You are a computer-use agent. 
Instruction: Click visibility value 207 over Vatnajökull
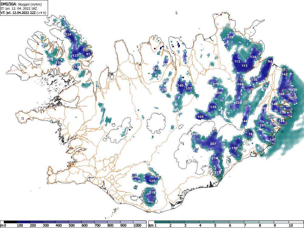point(213,144)
